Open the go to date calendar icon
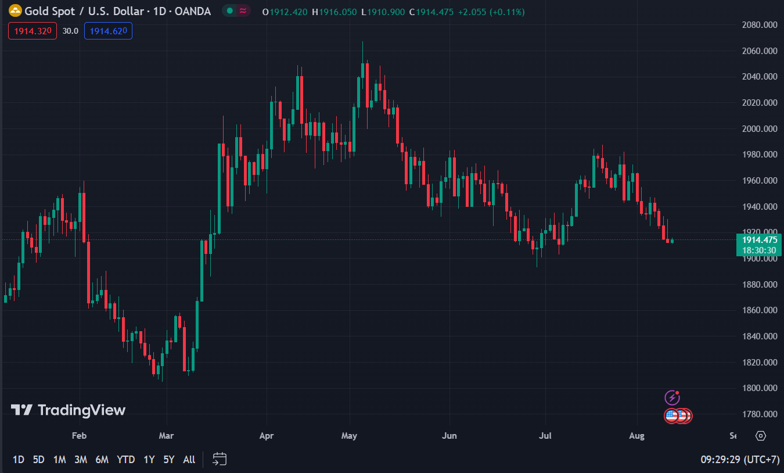 (219, 459)
